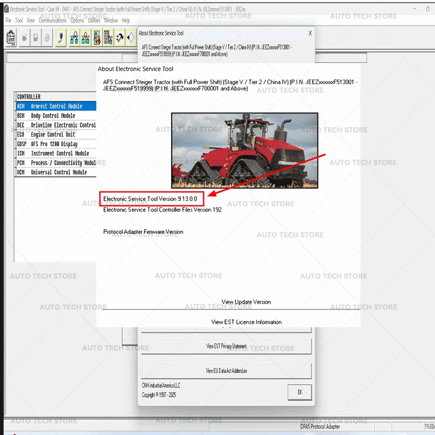Click the application icon in the title bar
Image resolution: width=435 pixels, height=435 pixels.
[x=7, y=9]
